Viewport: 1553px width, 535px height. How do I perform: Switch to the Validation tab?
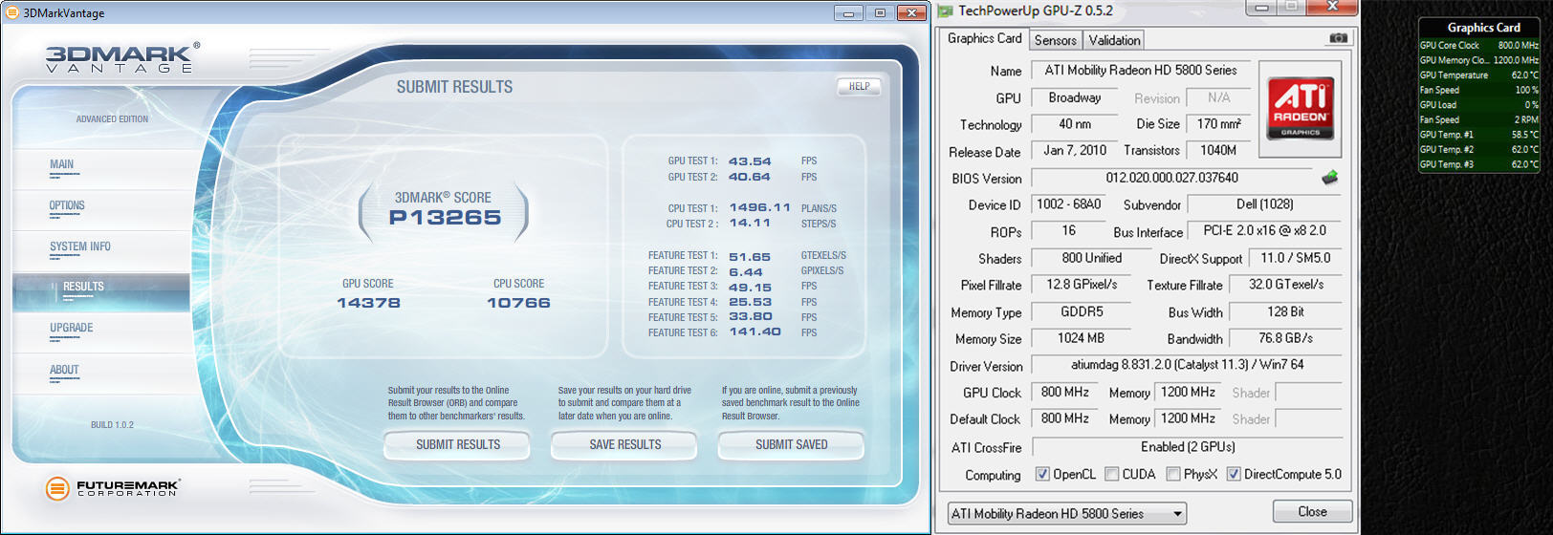point(1114,40)
